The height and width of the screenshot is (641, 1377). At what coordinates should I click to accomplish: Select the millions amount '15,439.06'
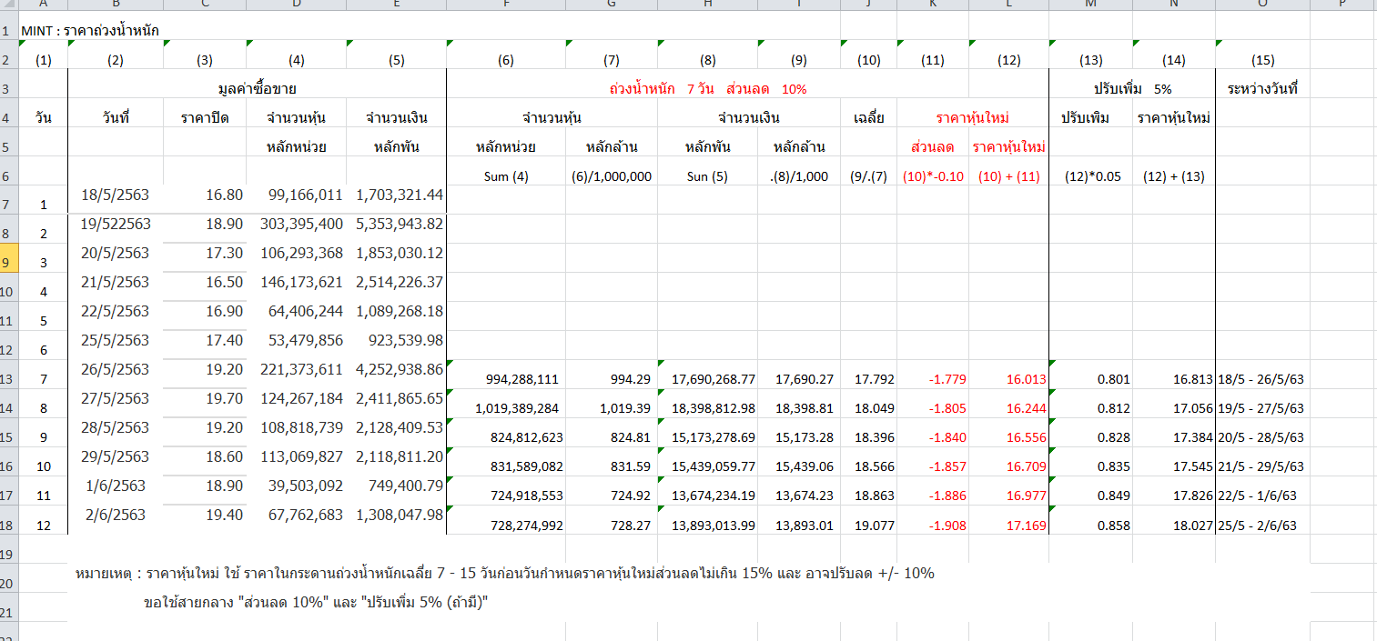pyautogui.click(x=805, y=467)
